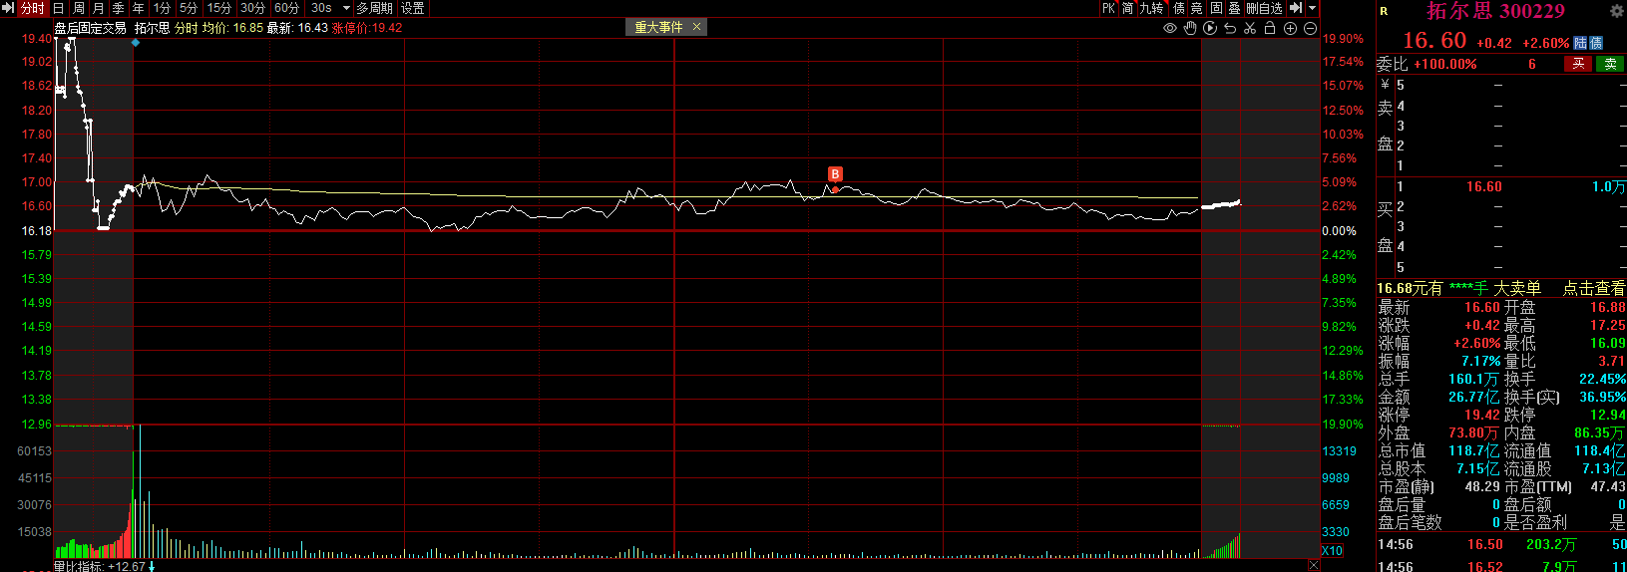Close the bottom indicator bar with the X
This screenshot has height=572, width=1627.
coord(1313,565)
